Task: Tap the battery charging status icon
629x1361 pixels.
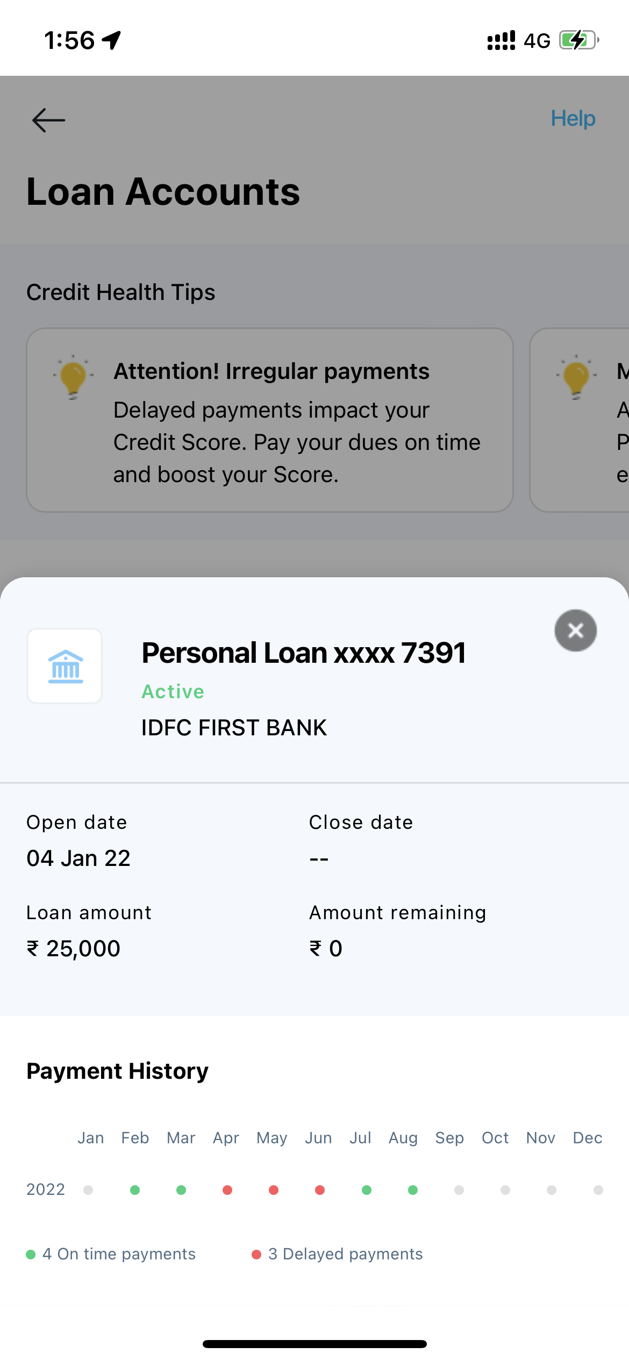Action: pos(578,40)
